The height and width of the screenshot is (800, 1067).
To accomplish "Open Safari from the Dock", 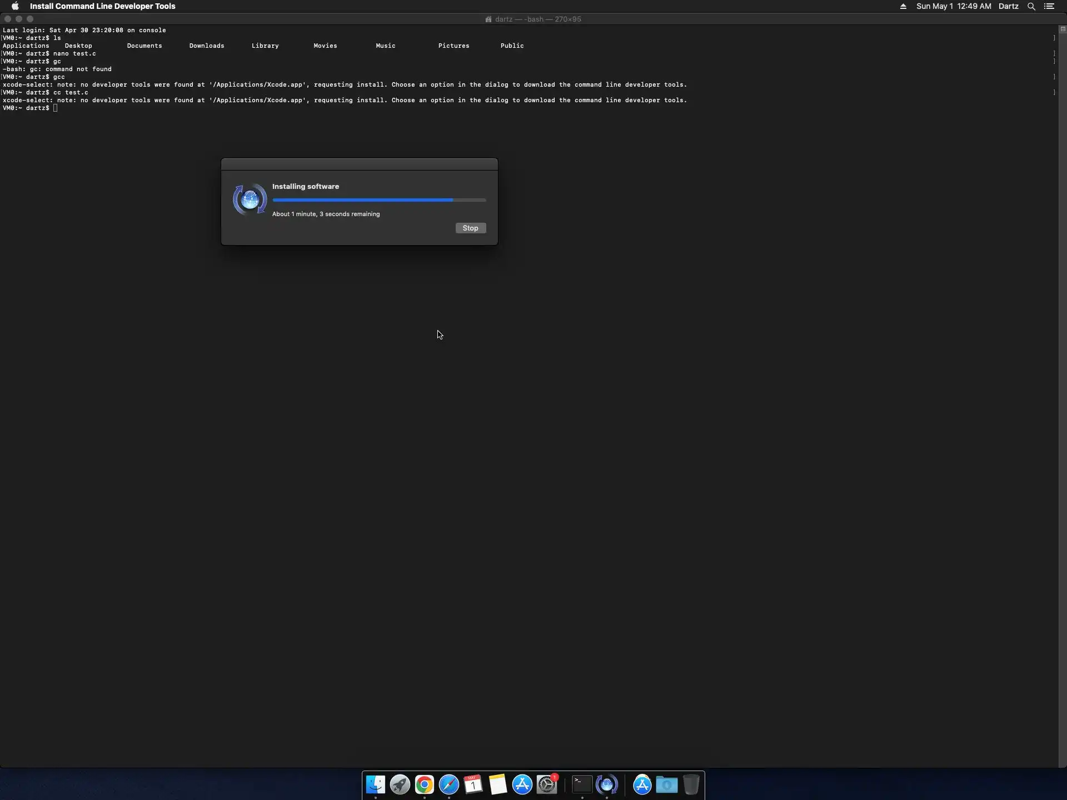I will [449, 784].
